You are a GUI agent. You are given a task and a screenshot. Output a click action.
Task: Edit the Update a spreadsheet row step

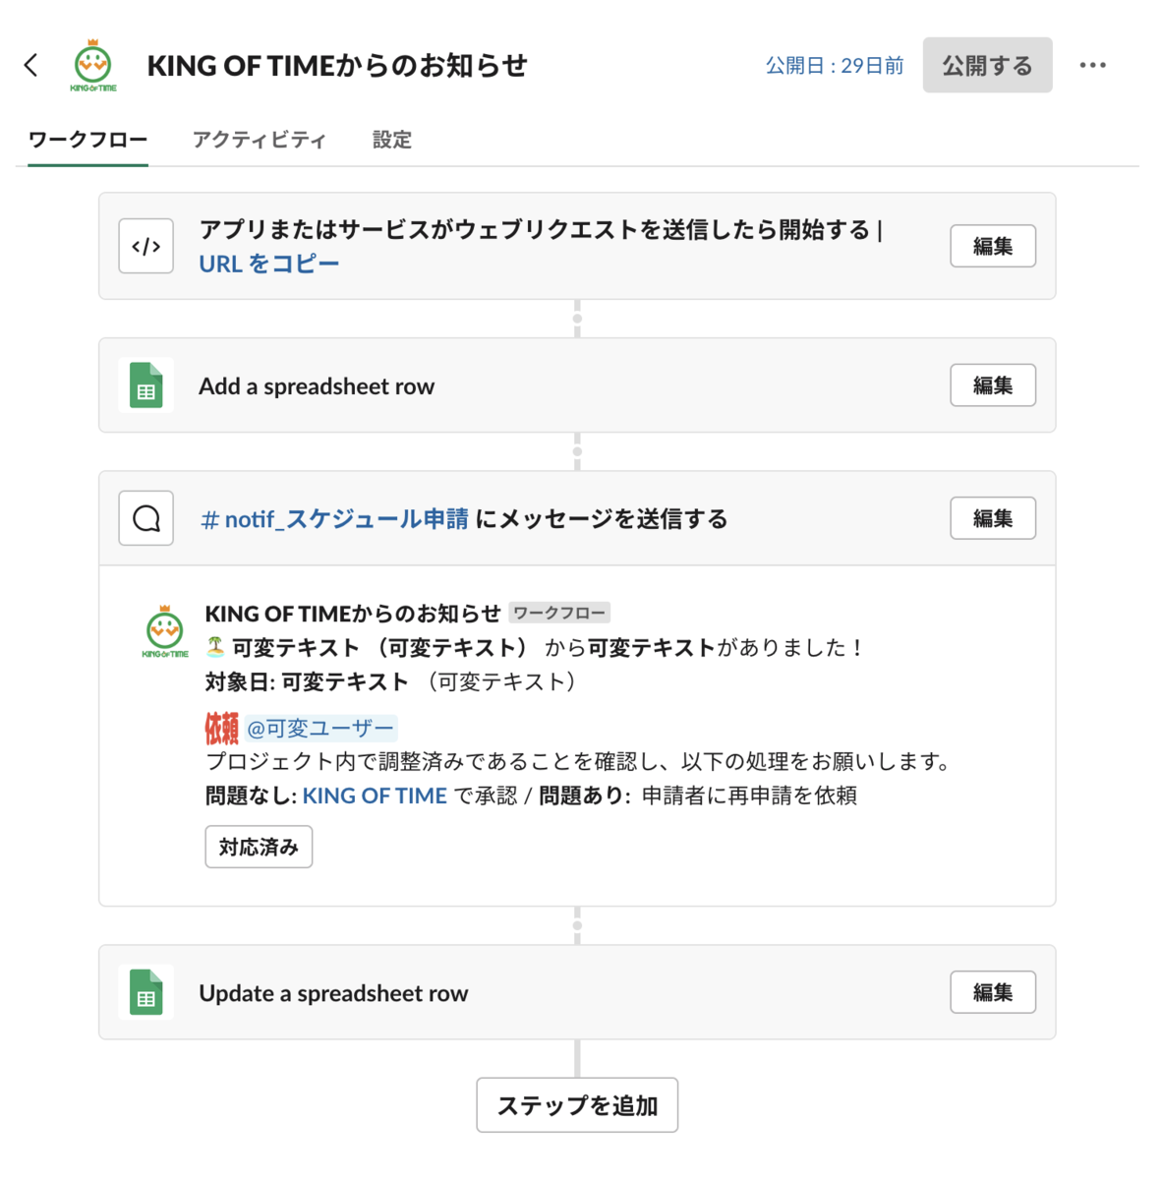[x=993, y=992]
